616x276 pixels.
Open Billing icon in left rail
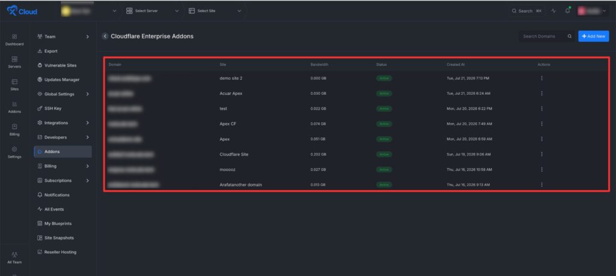coord(14,130)
